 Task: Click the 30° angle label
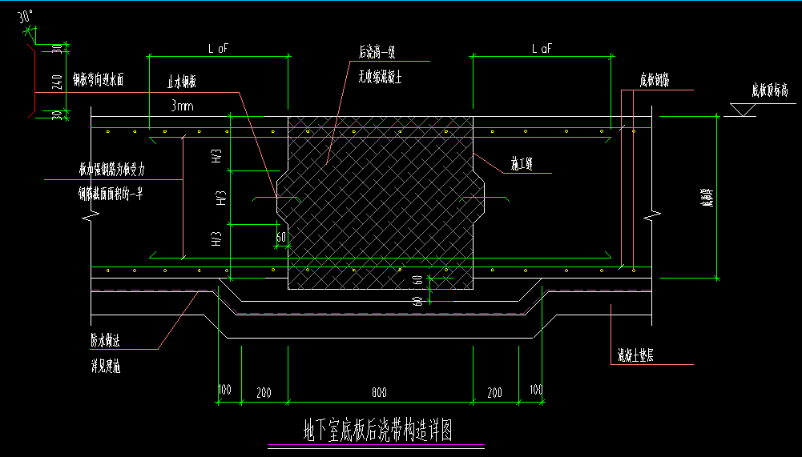[x=26, y=16]
